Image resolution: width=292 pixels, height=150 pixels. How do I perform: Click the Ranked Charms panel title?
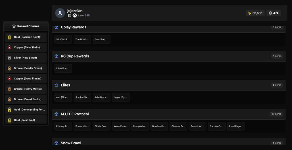28,26
